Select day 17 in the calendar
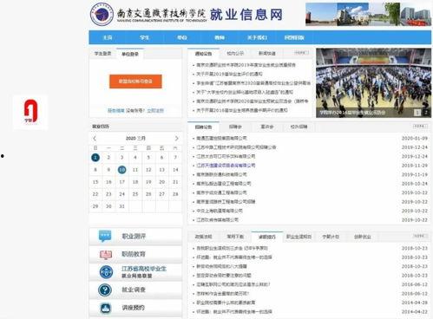This screenshot has width=433, height=319. point(122,182)
